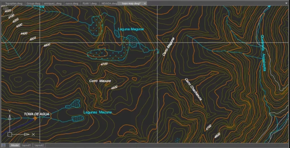
Task: Click the X axis label of UCS icon
Action: coord(33,134)
